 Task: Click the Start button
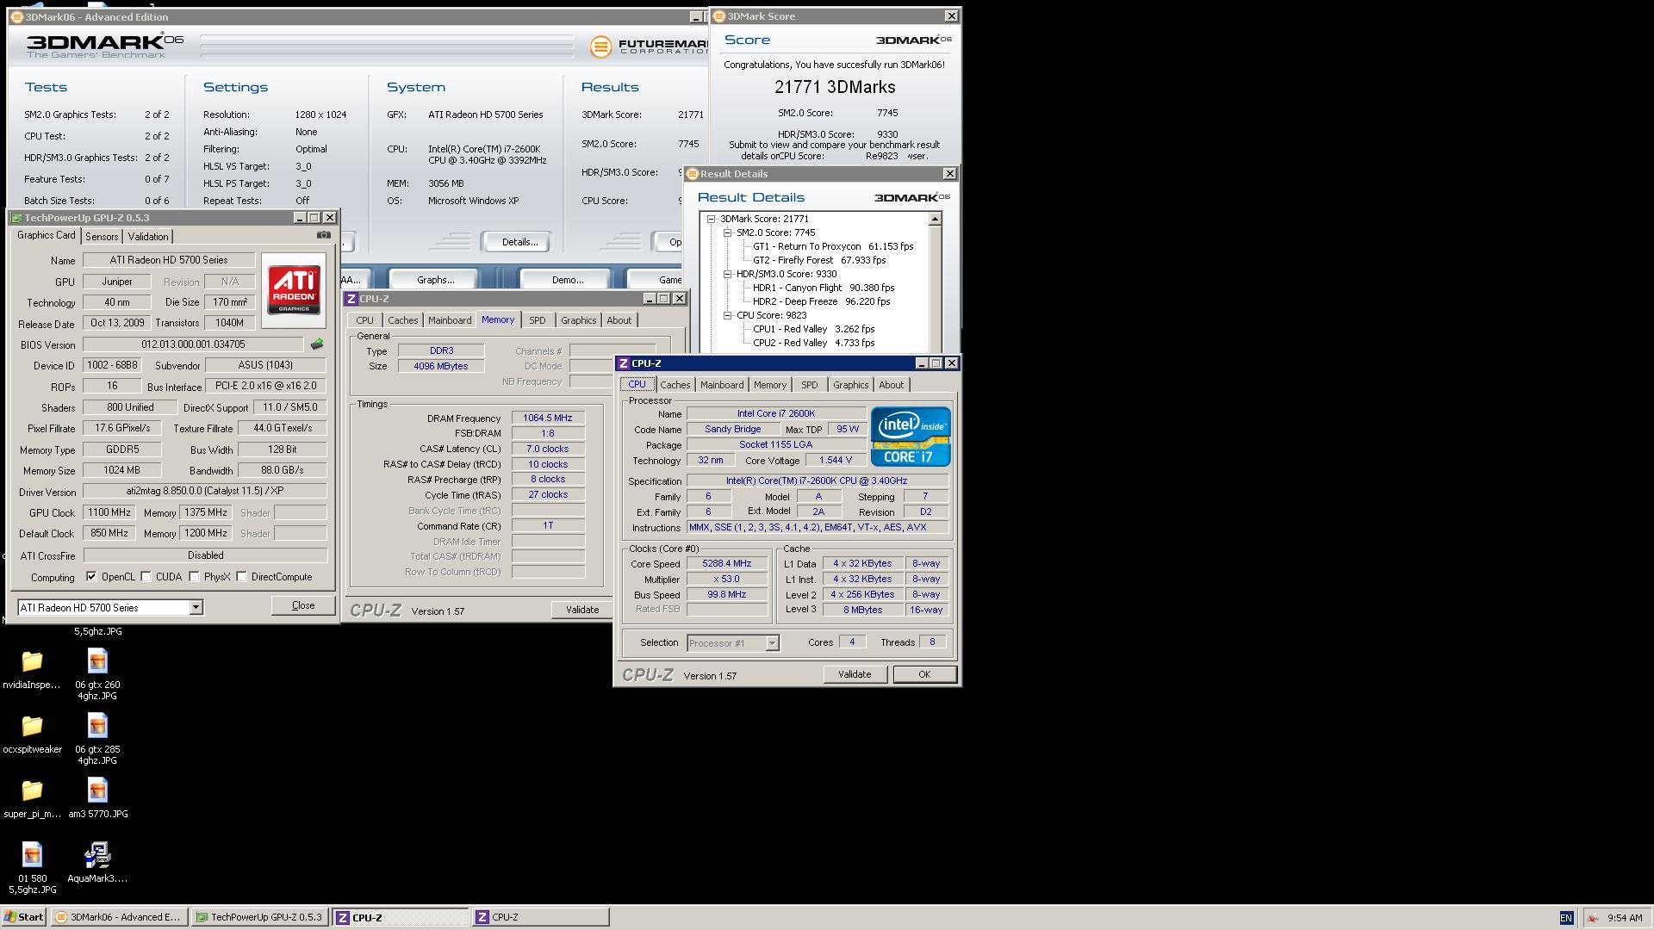tap(24, 917)
